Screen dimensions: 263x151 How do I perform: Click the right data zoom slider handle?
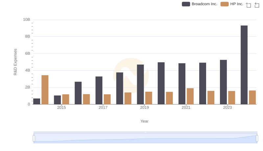point(257,139)
